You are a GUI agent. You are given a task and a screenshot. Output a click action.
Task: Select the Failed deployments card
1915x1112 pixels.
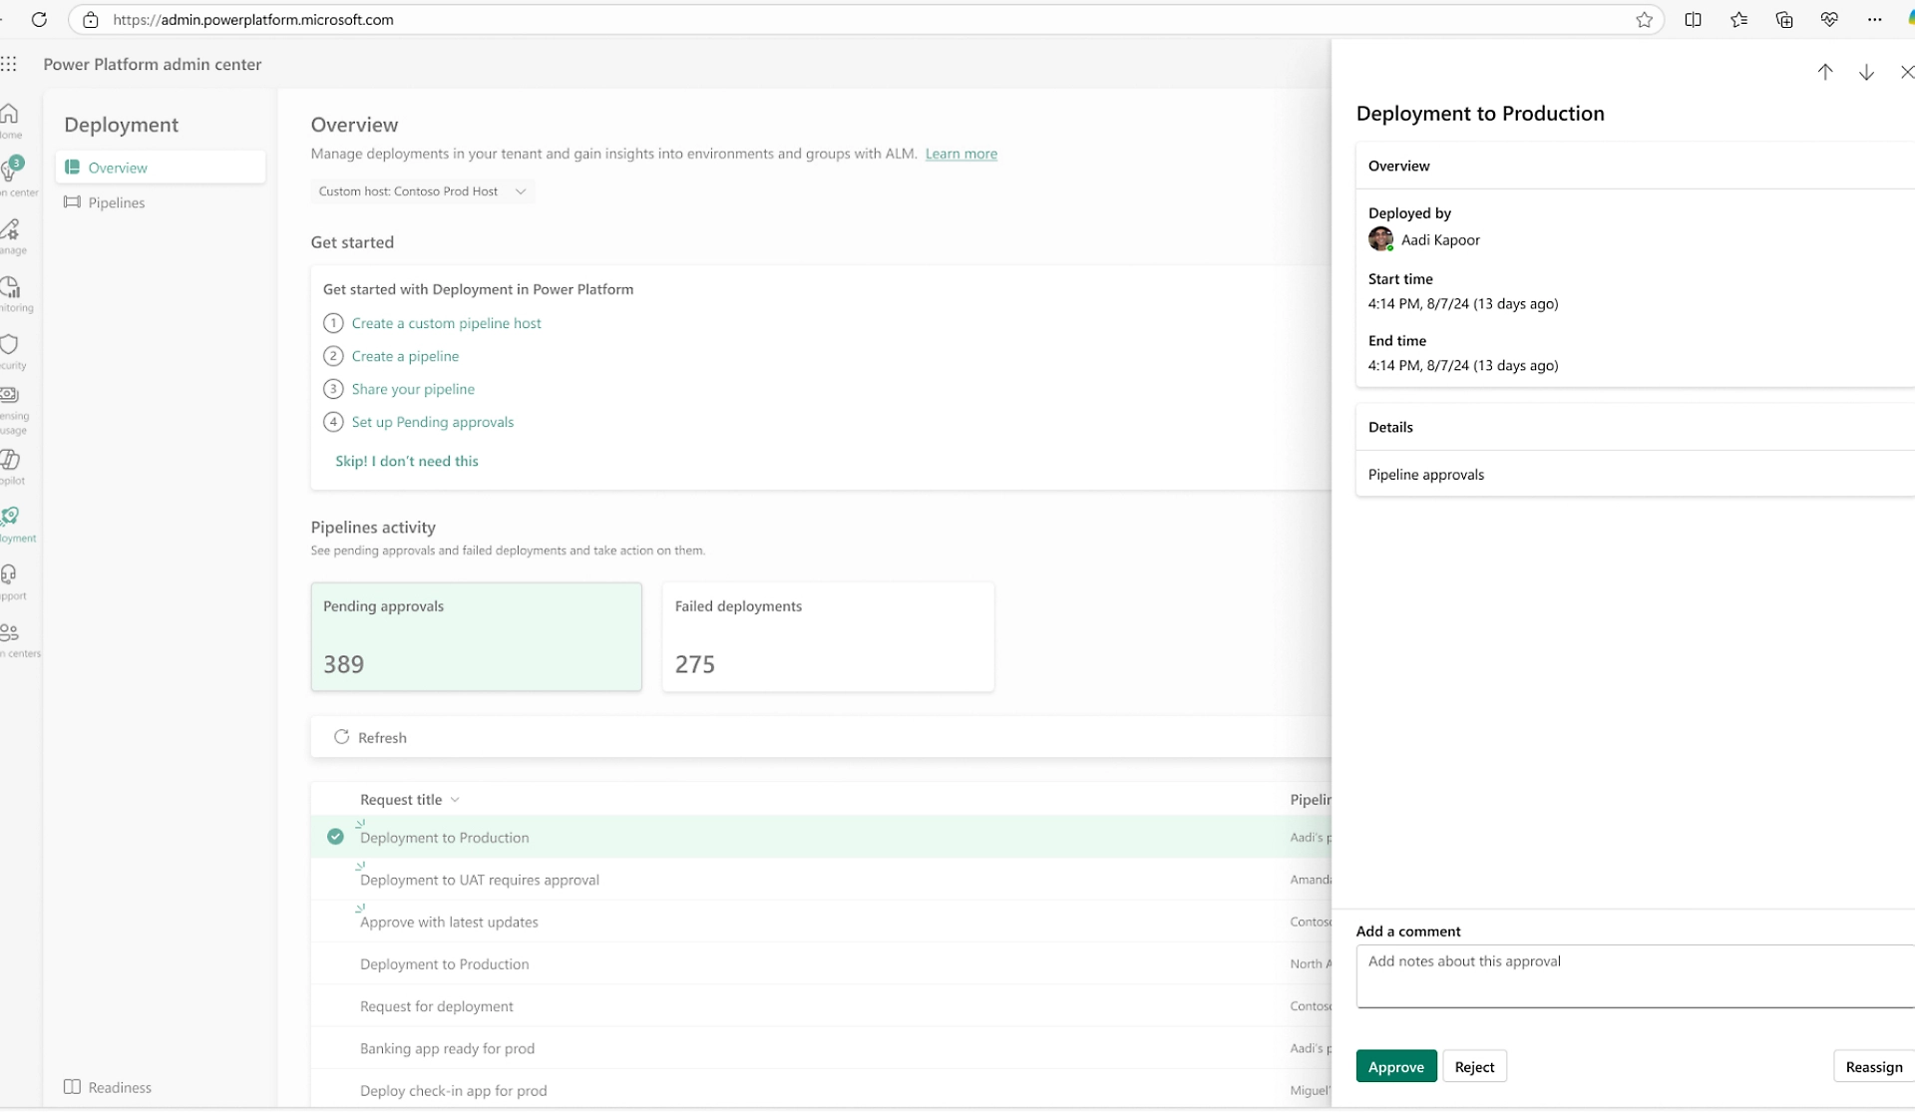[x=827, y=636]
